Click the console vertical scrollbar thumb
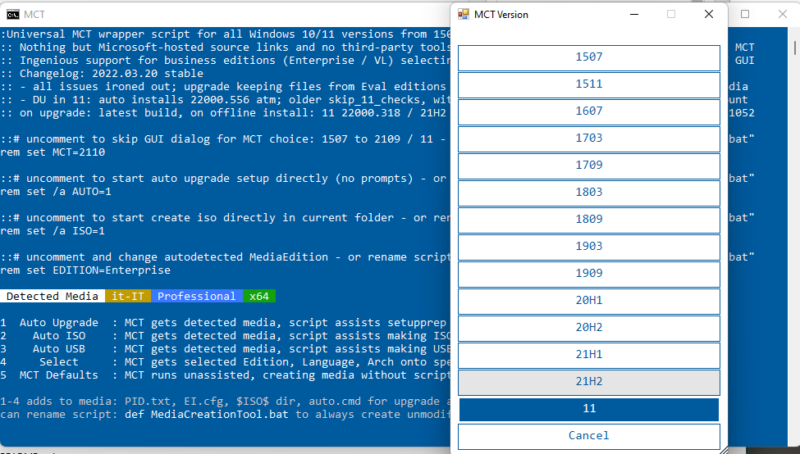 795,47
